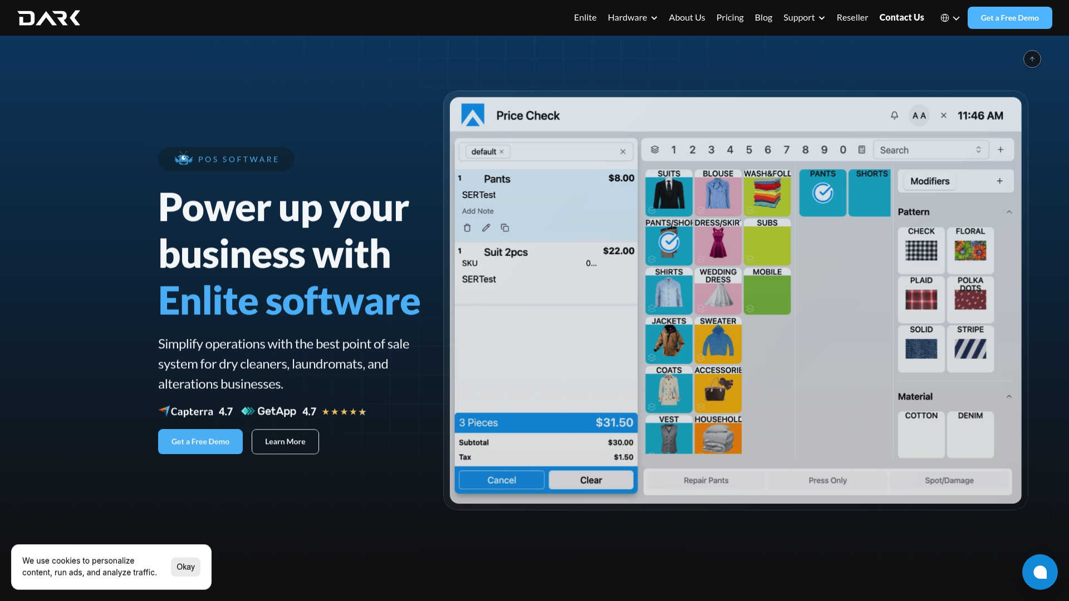Click the layers stack icon beside number 1
This screenshot has height=601, width=1069.
click(655, 150)
